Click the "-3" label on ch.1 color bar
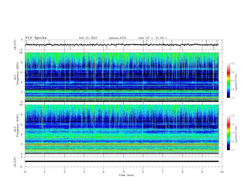The height and width of the screenshot is (193, 250). click(233, 63)
